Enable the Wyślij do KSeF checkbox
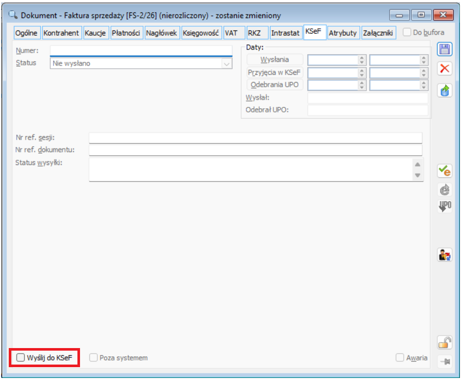The image size is (462, 379). click(20, 357)
